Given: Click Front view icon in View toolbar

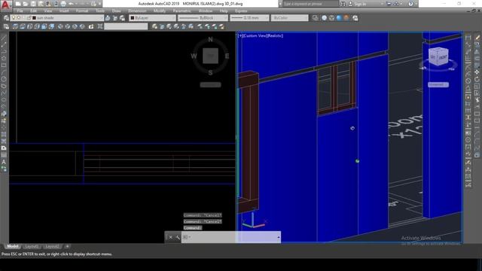Looking at the screenshot, I should 44,27.
